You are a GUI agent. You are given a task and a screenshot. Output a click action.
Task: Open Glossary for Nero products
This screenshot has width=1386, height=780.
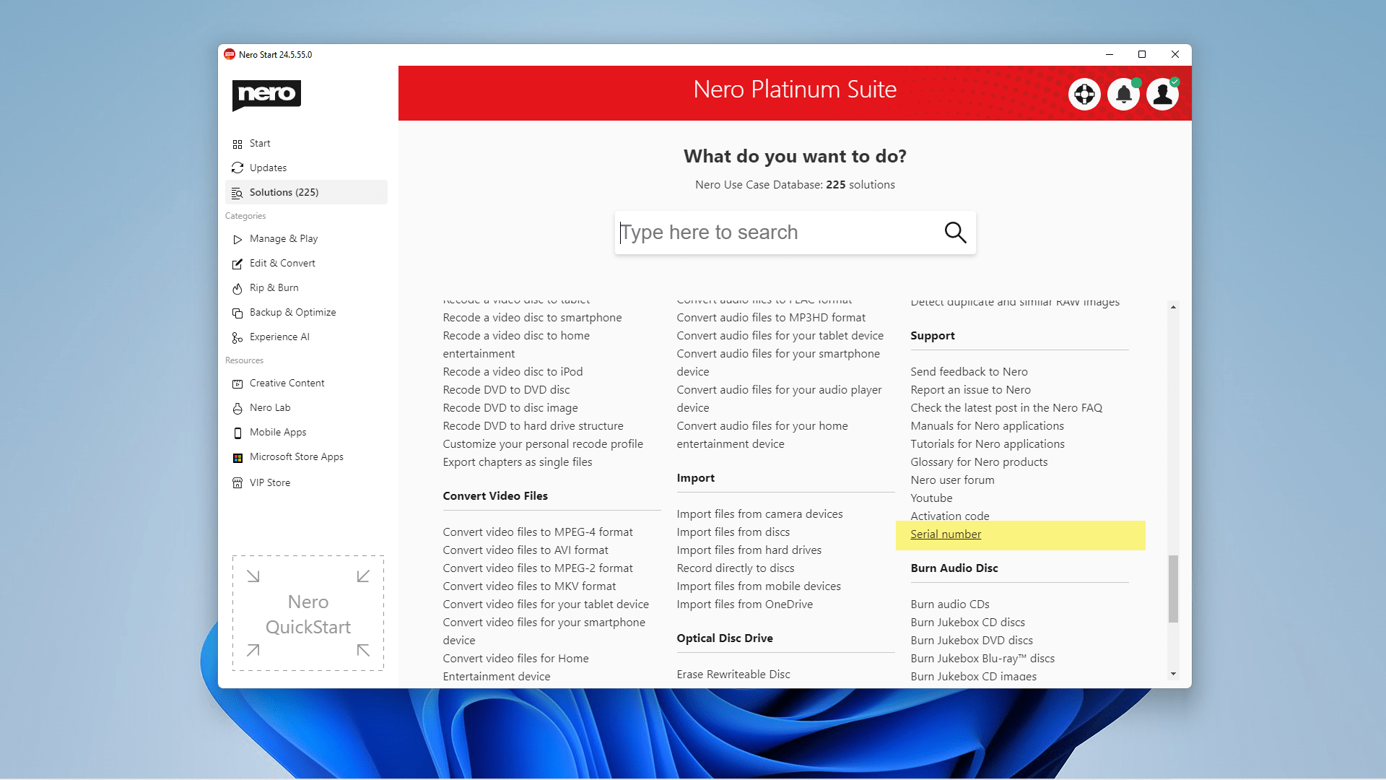979,462
